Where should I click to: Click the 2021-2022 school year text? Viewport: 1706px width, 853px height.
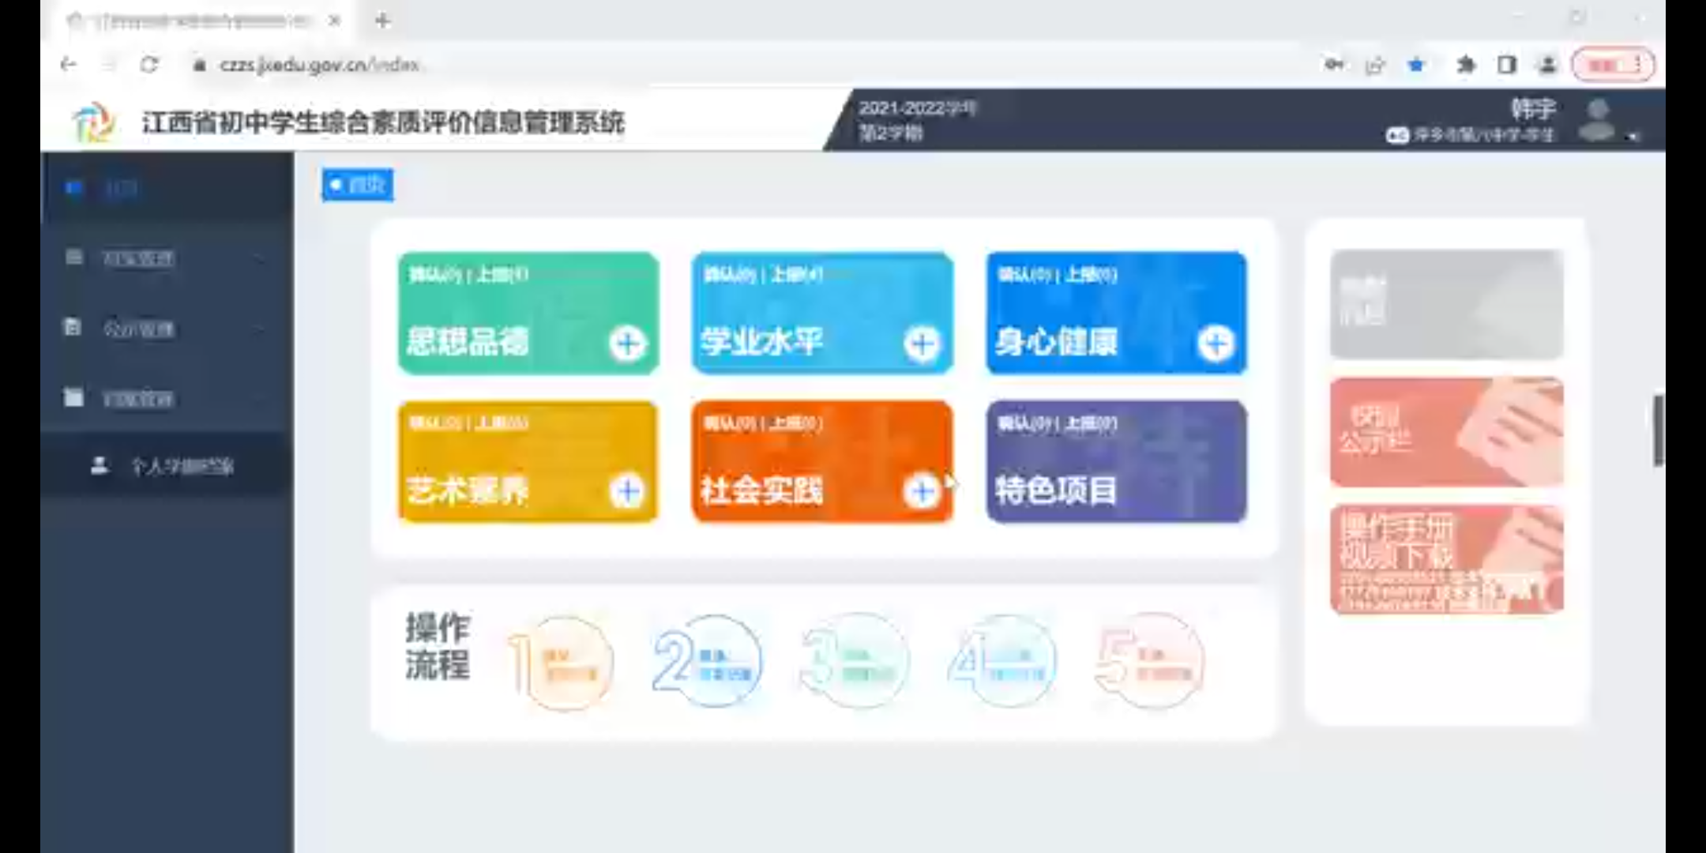918,108
